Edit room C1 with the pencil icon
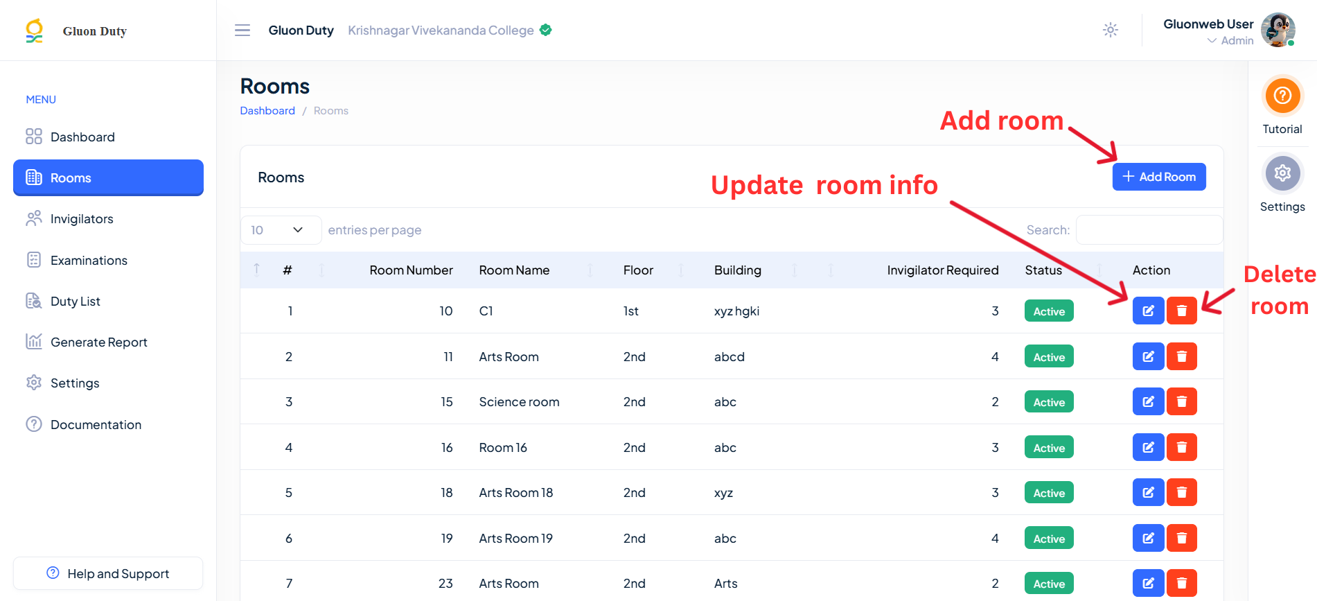This screenshot has width=1317, height=601. (x=1148, y=311)
